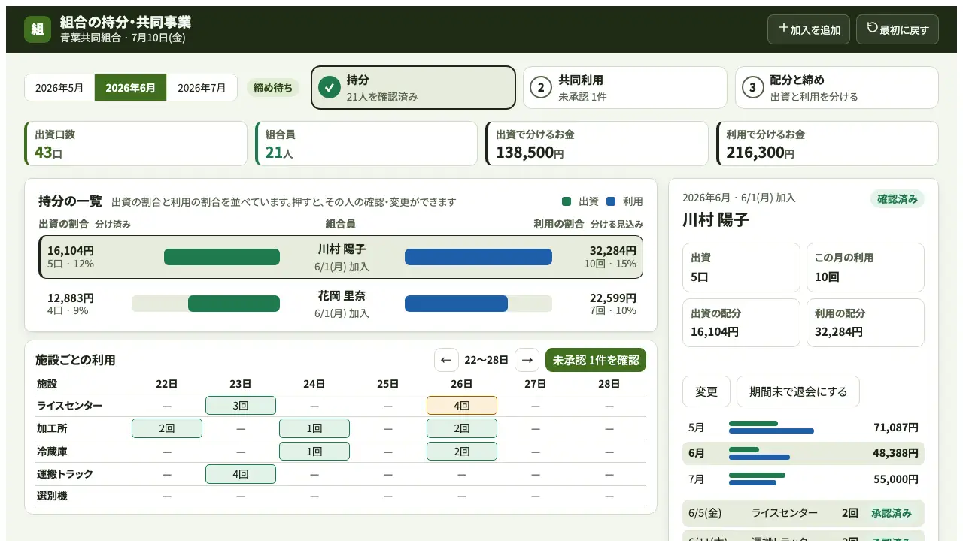963x541 pixels.
Task: Click the 組 app logo icon
Action: [38, 29]
